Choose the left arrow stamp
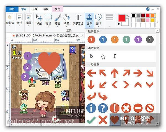This screenshot has width=166, height=132. tap(91, 73)
